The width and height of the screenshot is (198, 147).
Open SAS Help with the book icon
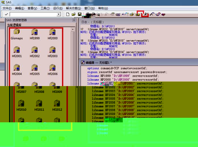163,15
